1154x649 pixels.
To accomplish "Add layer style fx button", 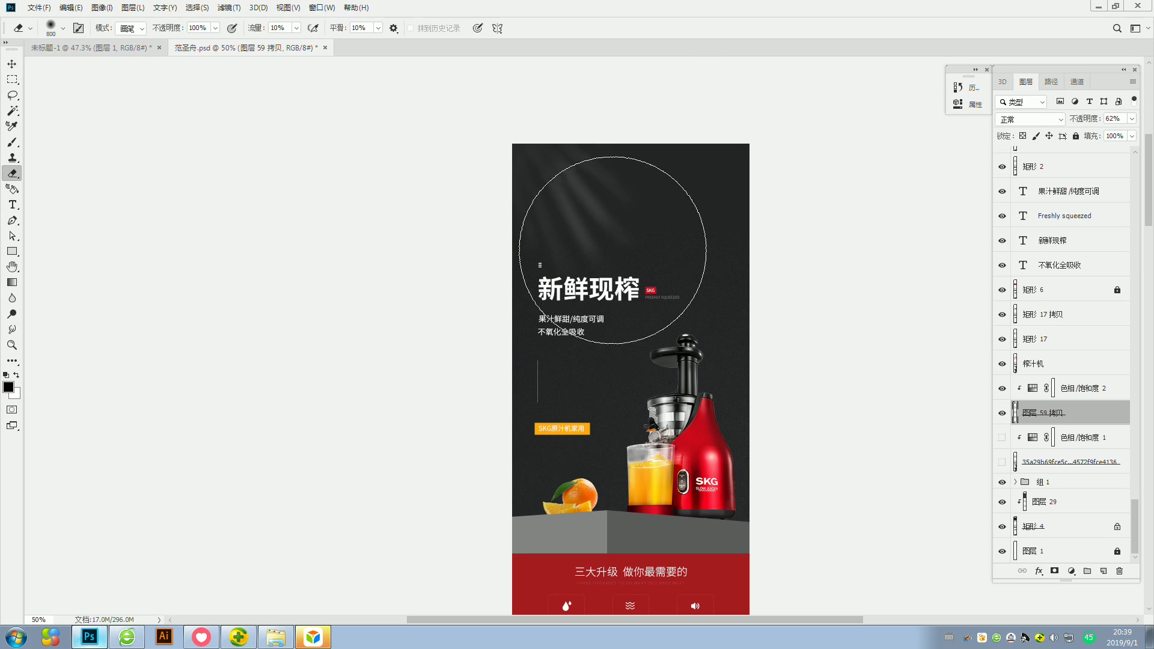I will (x=1039, y=571).
